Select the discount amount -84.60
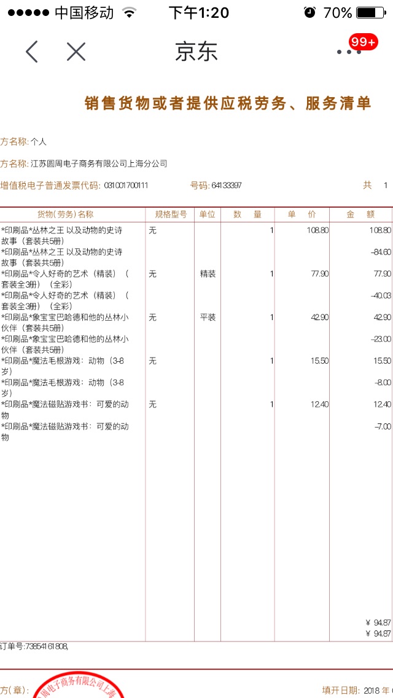The width and height of the screenshot is (393, 698). coord(381,253)
